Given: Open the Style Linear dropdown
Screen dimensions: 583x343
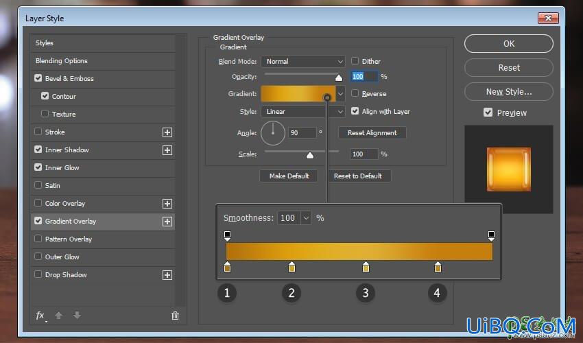Looking at the screenshot, I should coord(303,112).
